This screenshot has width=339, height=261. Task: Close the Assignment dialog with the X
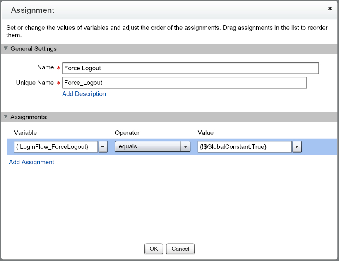330,8
